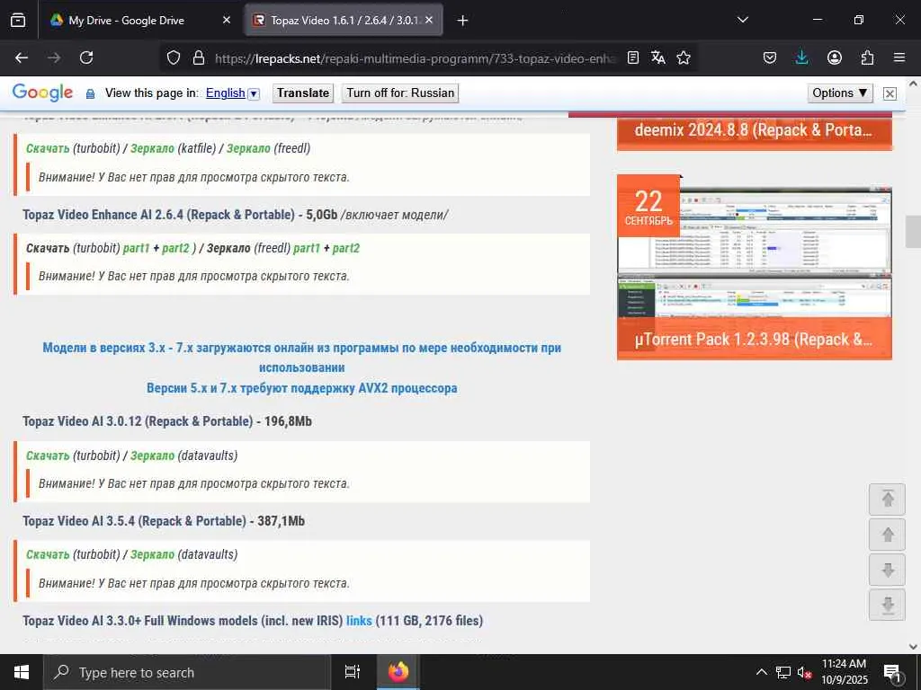This screenshot has height=690, width=921.
Task: Bookmark this page with star icon
Action: pyautogui.click(x=684, y=57)
